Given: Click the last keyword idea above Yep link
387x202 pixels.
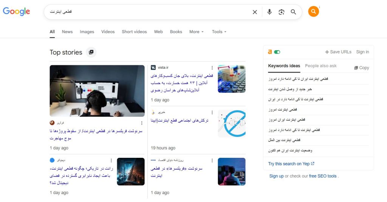Looking at the screenshot, I should (x=290, y=150).
